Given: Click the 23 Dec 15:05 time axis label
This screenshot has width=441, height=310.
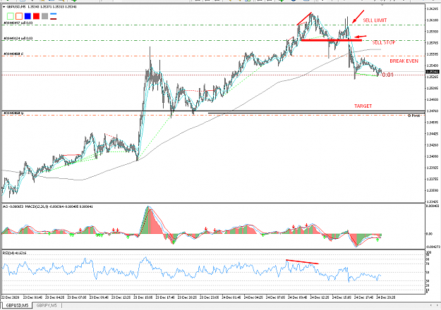Looking at the screenshot, I should click(x=143, y=297).
